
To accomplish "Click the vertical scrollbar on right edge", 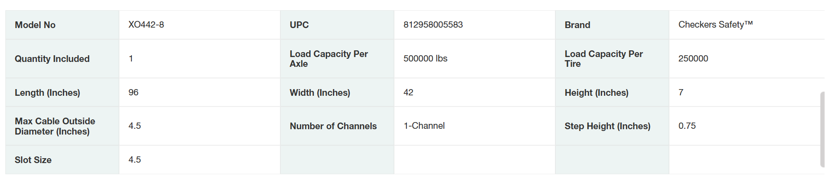I will pyautogui.click(x=822, y=129).
